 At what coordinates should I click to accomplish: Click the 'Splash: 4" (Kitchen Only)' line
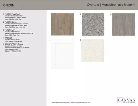point(13,51)
